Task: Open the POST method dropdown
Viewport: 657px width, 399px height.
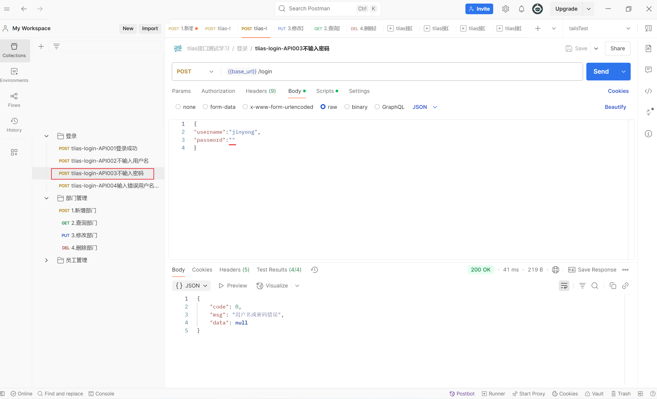Action: pyautogui.click(x=195, y=72)
